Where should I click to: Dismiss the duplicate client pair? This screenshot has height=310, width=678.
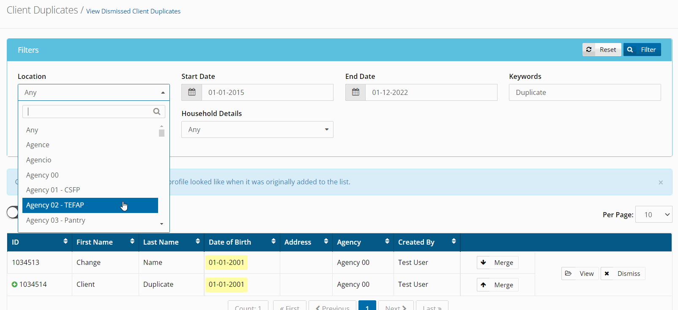click(623, 274)
